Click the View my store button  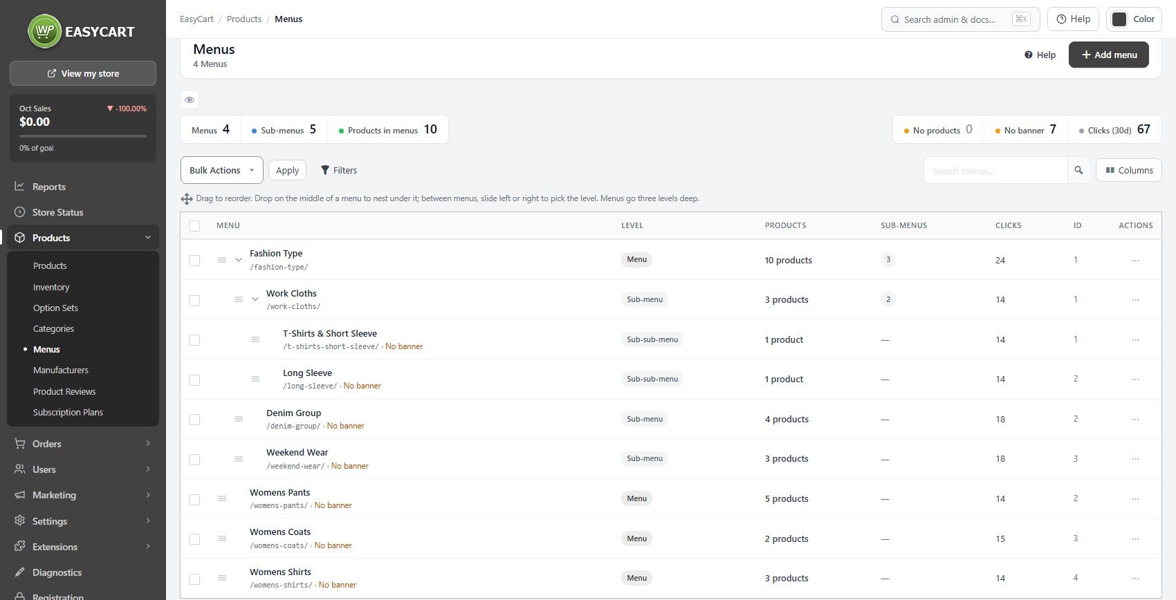coord(83,73)
